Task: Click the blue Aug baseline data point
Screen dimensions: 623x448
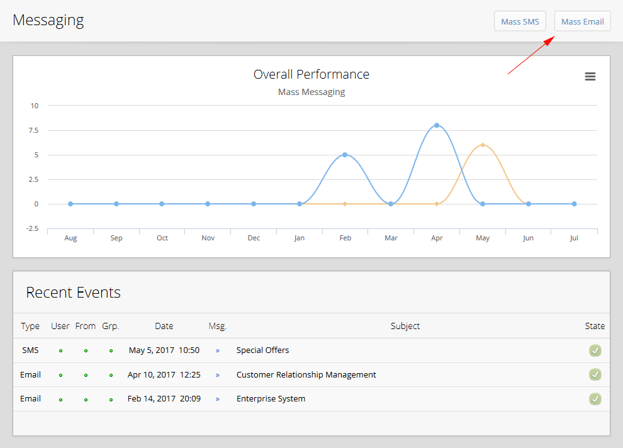Action: 70,203
